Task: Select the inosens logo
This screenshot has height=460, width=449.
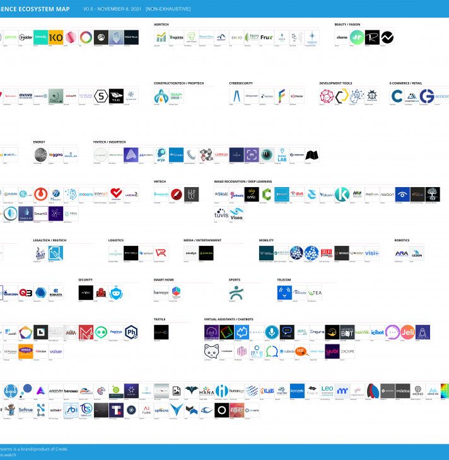Action: (86, 194)
